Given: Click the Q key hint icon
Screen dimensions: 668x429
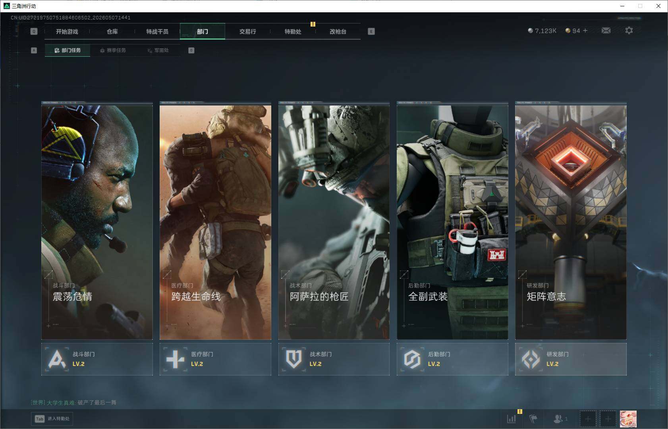Looking at the screenshot, I should [x=34, y=31].
